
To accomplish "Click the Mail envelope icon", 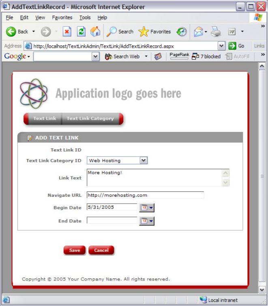I will [x=198, y=32].
